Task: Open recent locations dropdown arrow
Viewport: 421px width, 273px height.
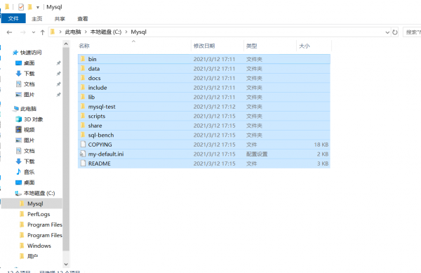Action: [33, 32]
